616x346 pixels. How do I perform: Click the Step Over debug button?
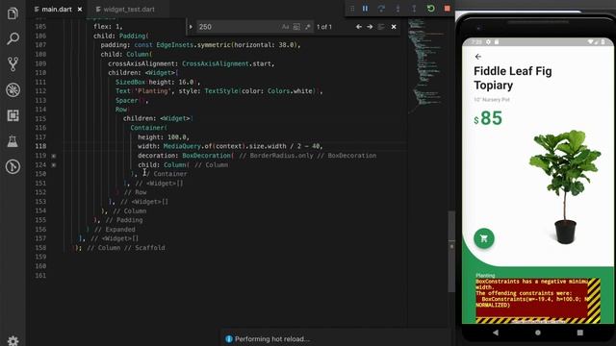click(x=381, y=9)
